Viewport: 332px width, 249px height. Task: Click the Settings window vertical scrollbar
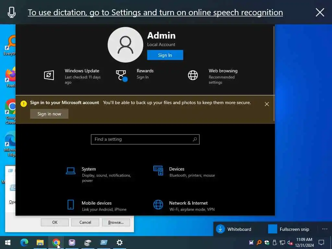click(274, 73)
